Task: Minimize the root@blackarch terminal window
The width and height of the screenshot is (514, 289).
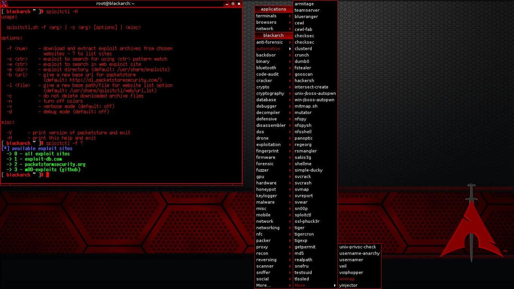Action: point(226,4)
